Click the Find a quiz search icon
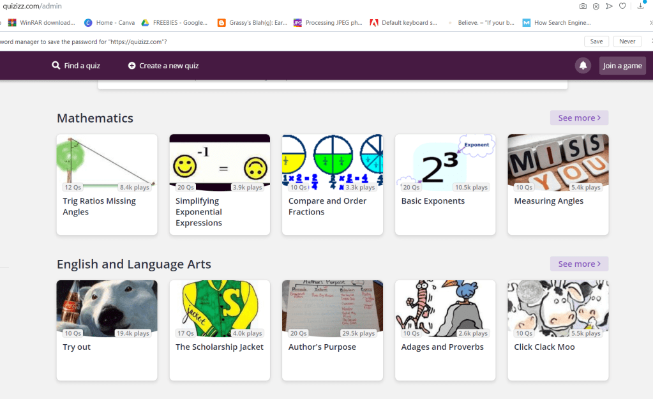The image size is (653, 399). click(x=56, y=66)
